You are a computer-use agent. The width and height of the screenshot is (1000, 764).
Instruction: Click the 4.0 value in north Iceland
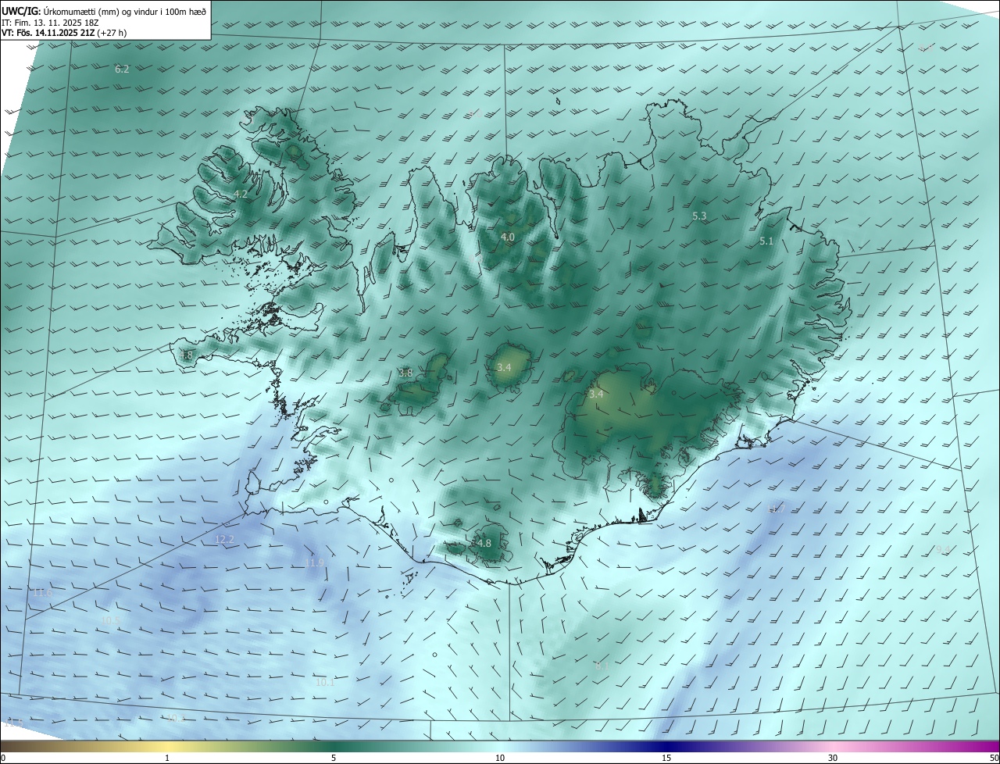[x=508, y=237]
